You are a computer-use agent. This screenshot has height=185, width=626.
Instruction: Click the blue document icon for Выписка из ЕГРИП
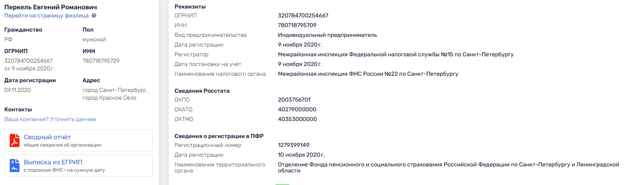[x=15, y=165]
